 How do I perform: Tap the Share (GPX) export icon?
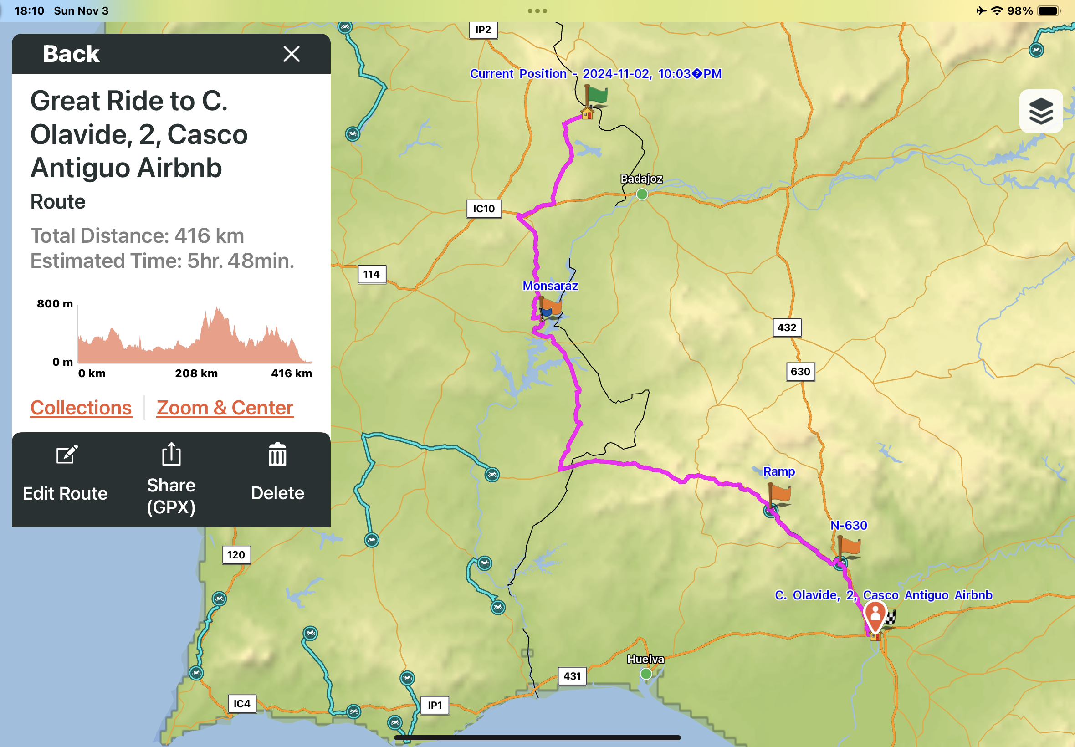point(171,455)
